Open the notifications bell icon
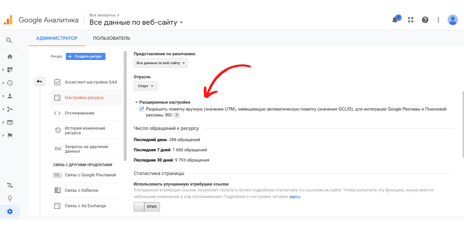Image resolution: width=464 pixels, height=232 pixels. point(395,20)
